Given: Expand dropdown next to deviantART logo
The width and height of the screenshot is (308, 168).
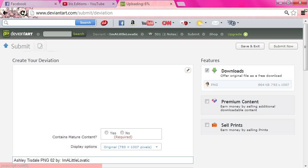Looking at the screenshot, I should [x=38, y=34].
